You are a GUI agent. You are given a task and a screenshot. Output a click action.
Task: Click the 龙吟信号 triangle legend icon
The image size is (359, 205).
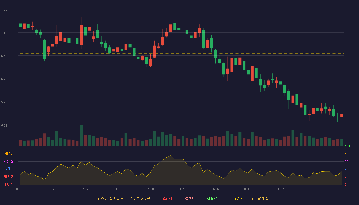tap(252, 199)
